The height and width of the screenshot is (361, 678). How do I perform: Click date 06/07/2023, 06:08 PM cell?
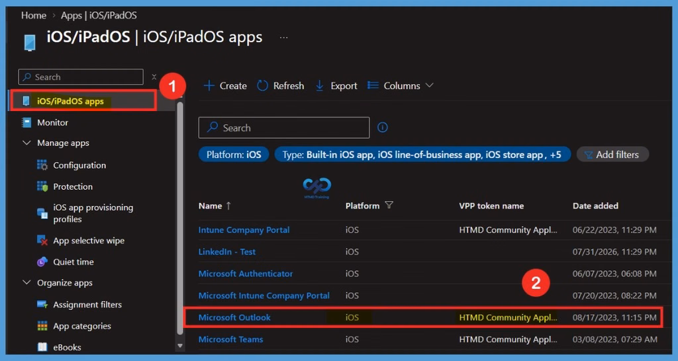coord(614,274)
